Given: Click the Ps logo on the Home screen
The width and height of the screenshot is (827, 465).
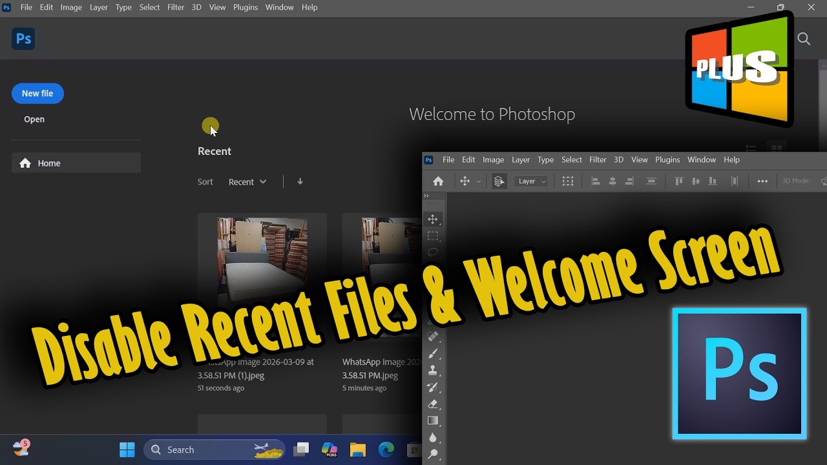Looking at the screenshot, I should pyautogui.click(x=23, y=39).
